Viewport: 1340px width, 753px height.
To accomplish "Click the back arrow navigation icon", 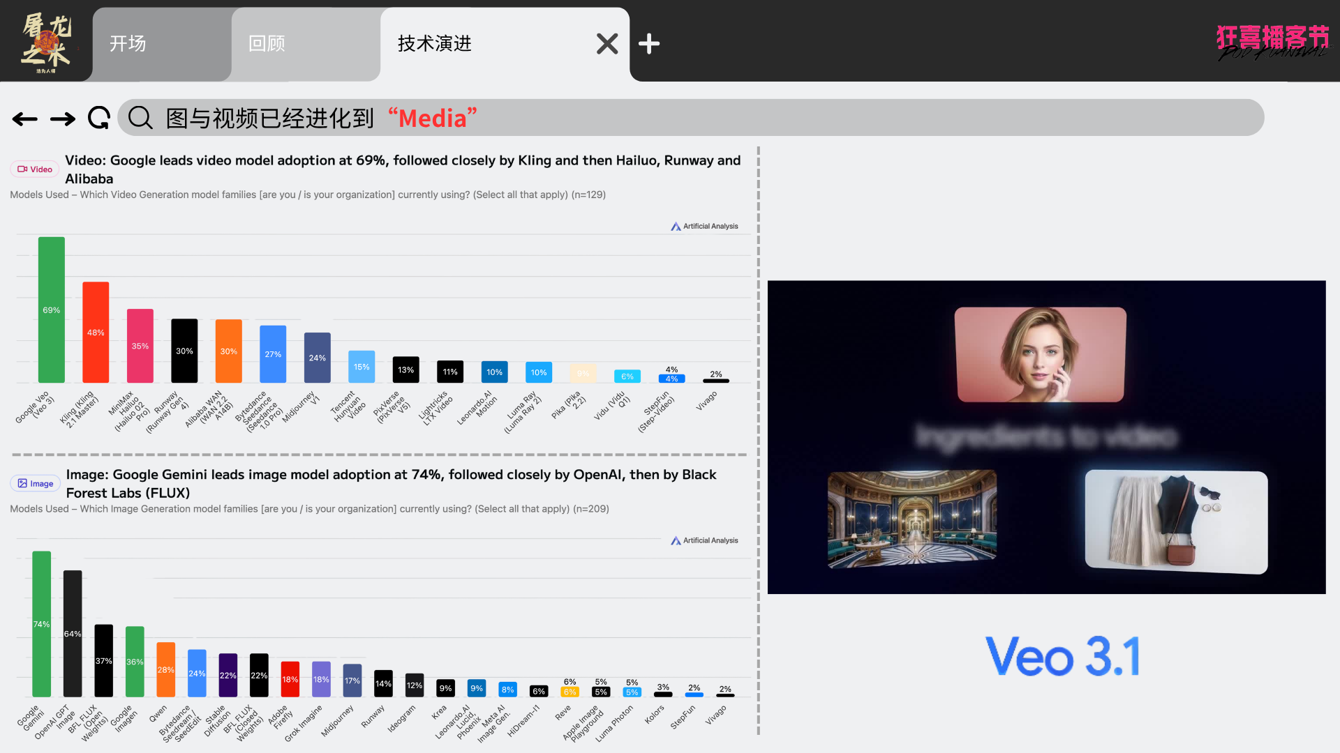I will point(25,119).
